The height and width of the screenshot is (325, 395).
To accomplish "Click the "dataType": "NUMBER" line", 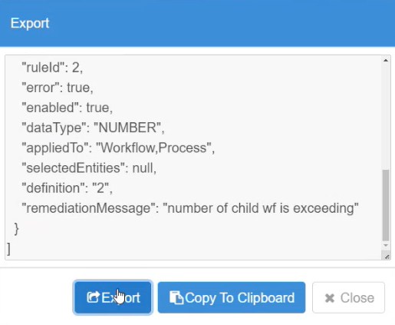I will [x=93, y=128].
